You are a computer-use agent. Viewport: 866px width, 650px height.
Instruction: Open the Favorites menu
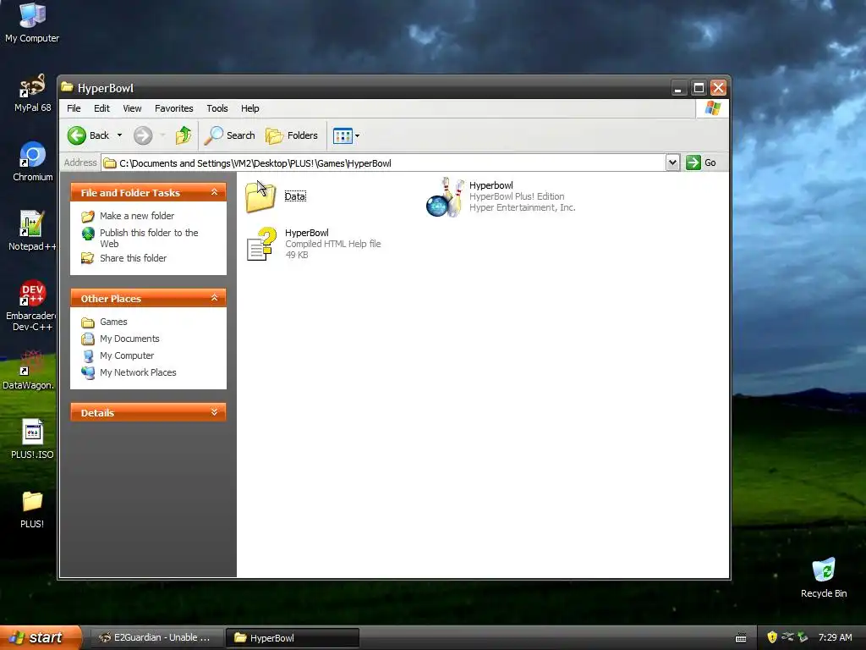tap(174, 108)
